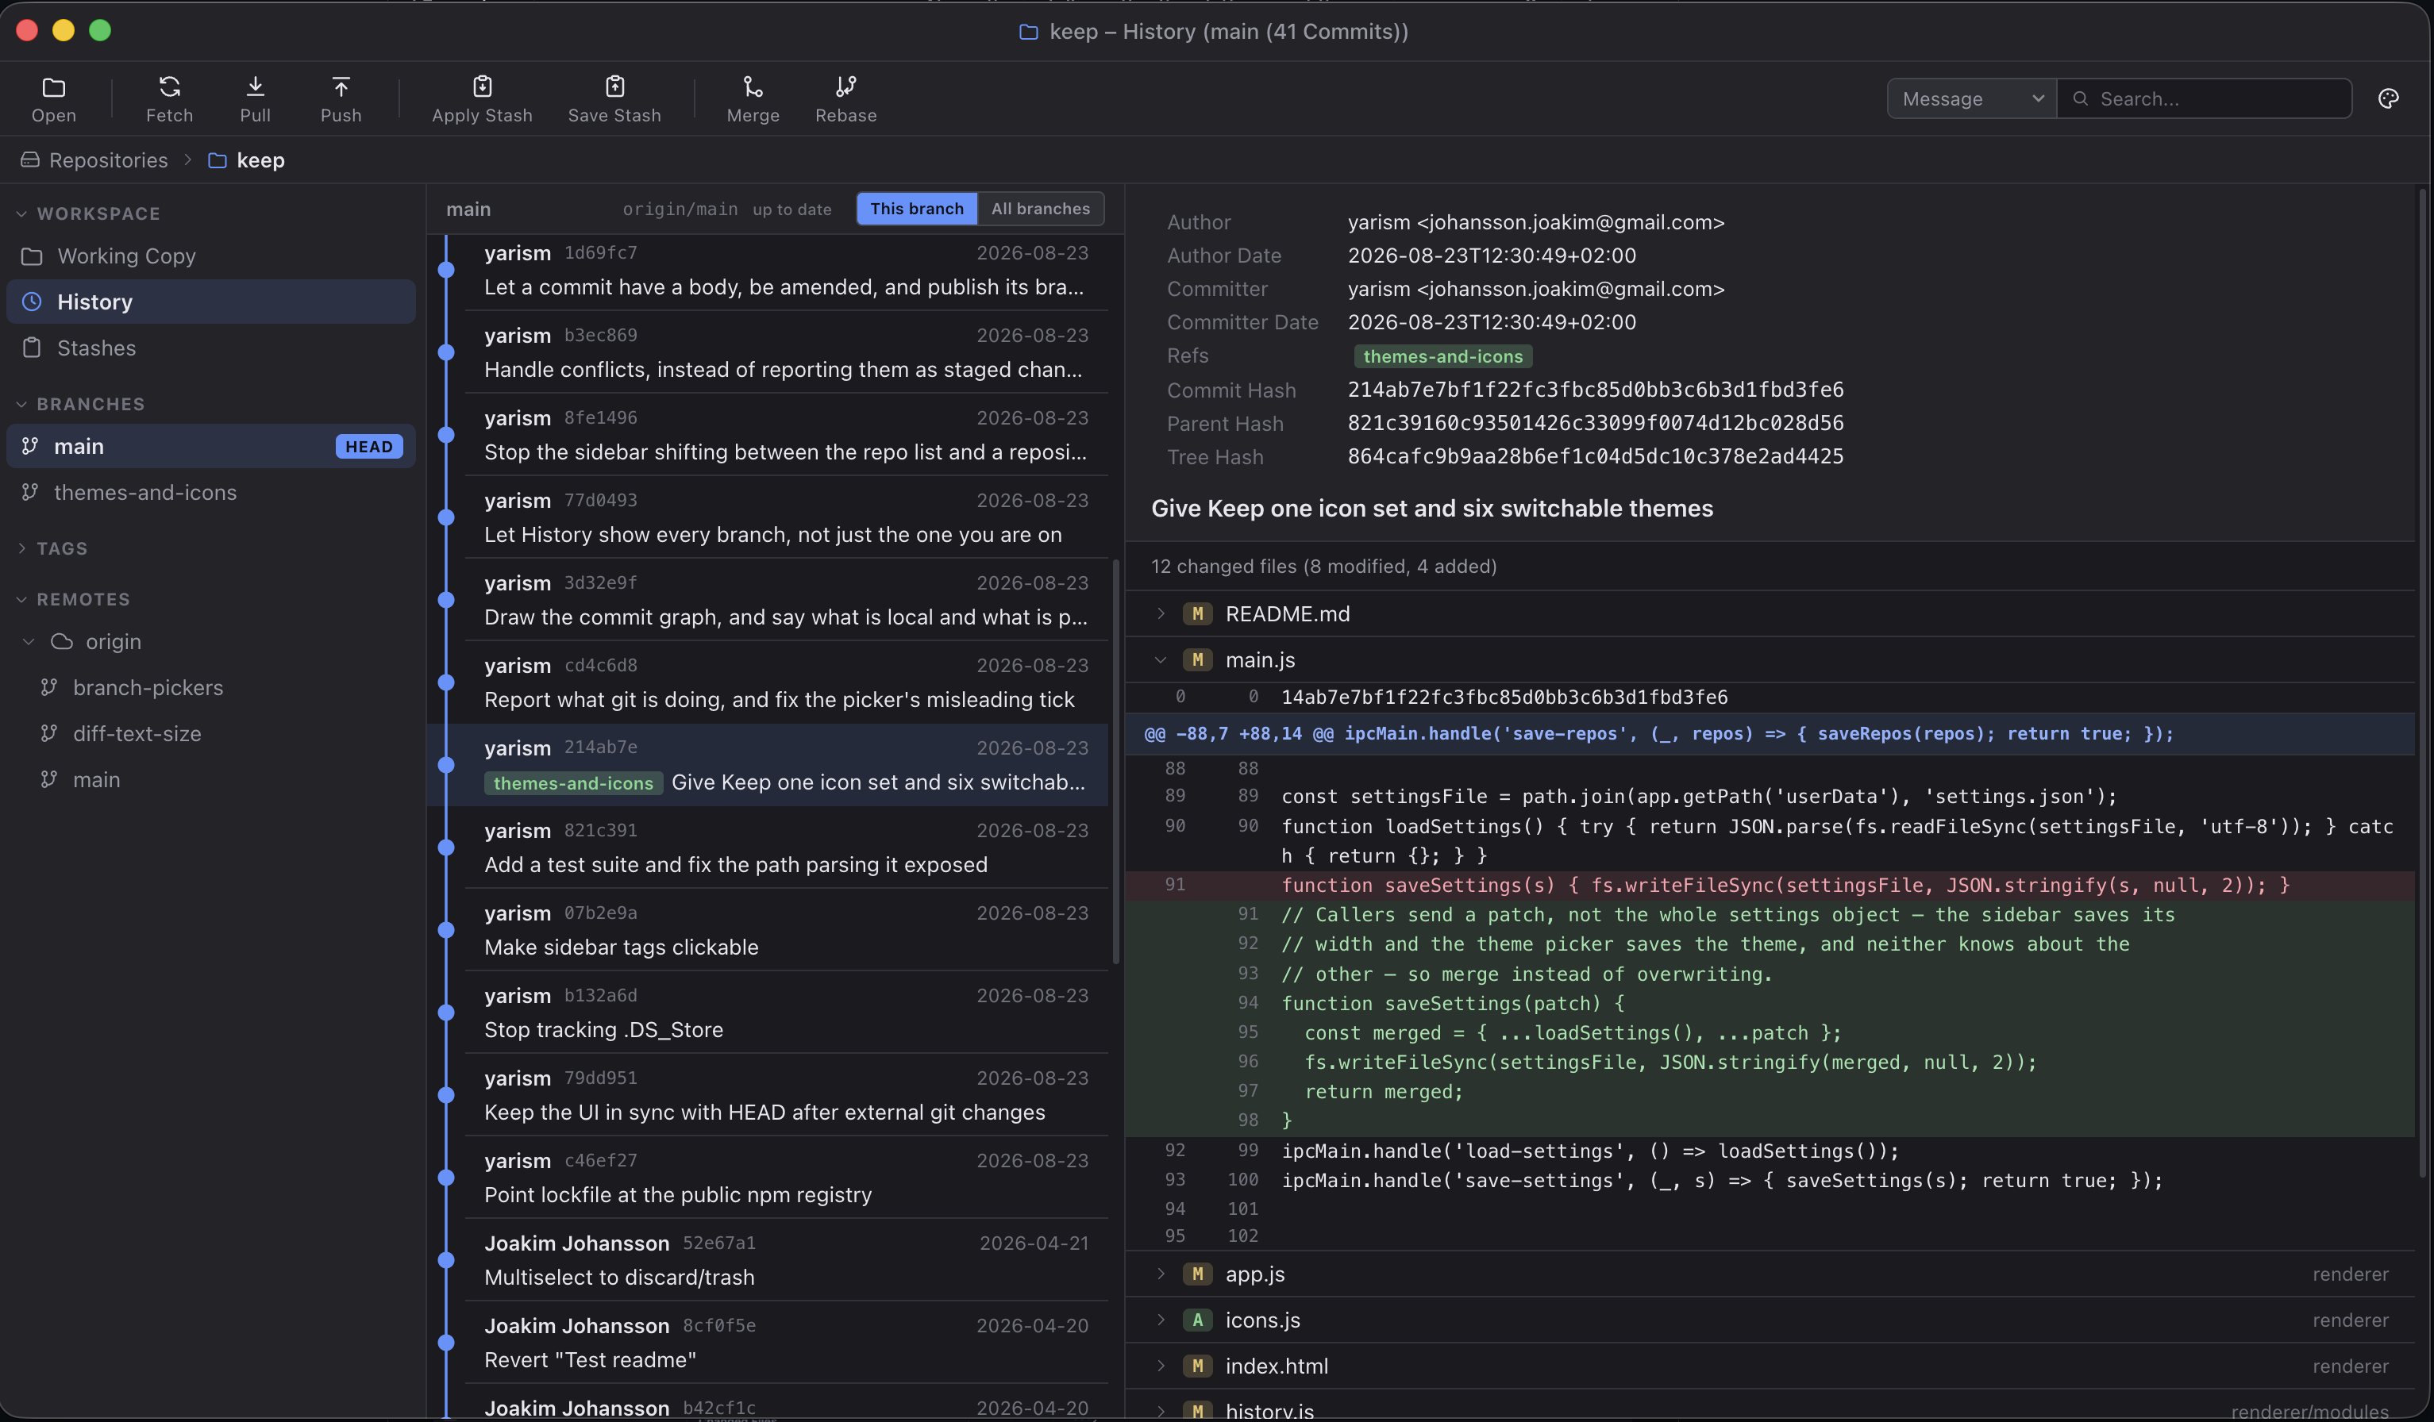This screenshot has width=2434, height=1422.
Task: Click the themes-and-icons ref tag in commit details
Action: (x=1442, y=356)
